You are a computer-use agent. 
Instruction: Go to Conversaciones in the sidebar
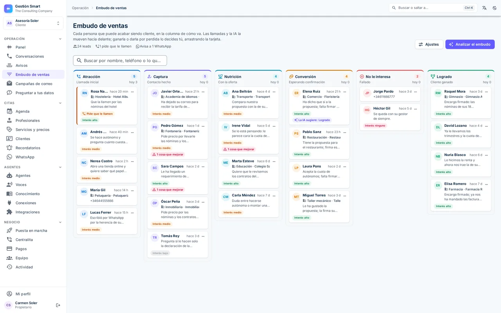[x=33, y=56]
